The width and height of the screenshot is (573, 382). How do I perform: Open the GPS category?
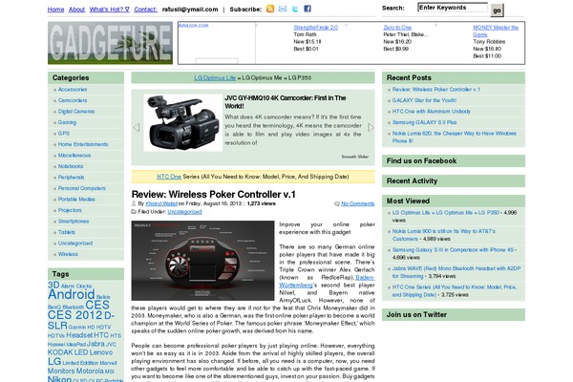click(x=64, y=134)
